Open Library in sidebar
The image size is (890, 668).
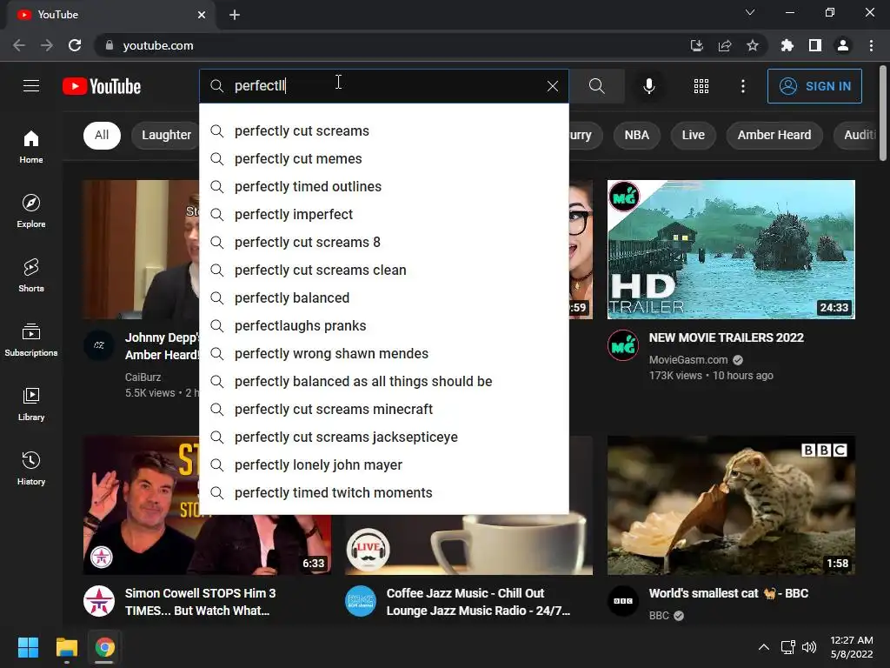tap(31, 404)
